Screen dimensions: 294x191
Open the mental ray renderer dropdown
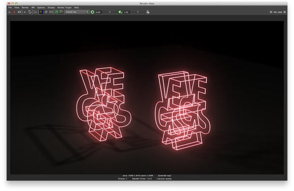point(77,12)
